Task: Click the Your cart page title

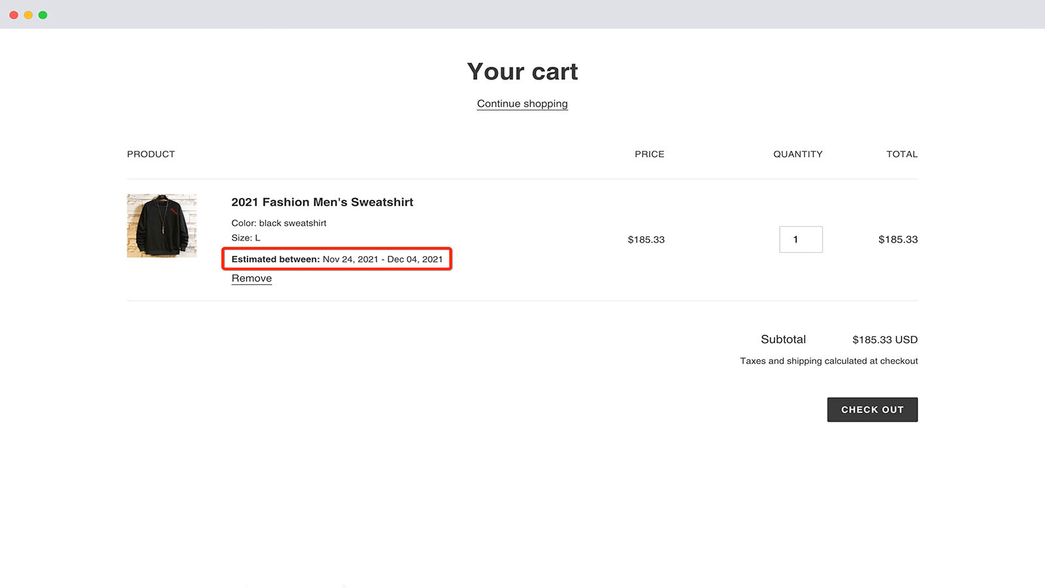Action: [522, 72]
